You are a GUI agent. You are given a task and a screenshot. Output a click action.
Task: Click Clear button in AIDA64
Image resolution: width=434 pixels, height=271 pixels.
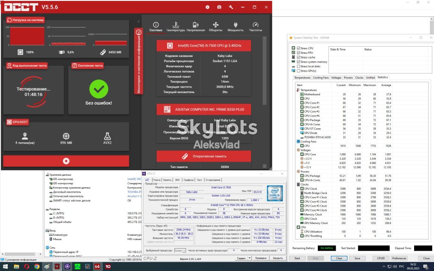pos(339,258)
